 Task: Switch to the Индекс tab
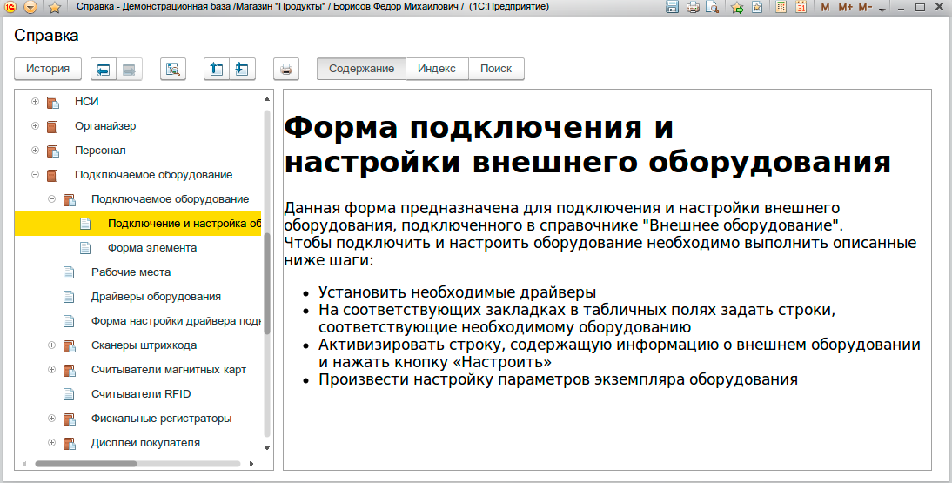click(x=437, y=69)
